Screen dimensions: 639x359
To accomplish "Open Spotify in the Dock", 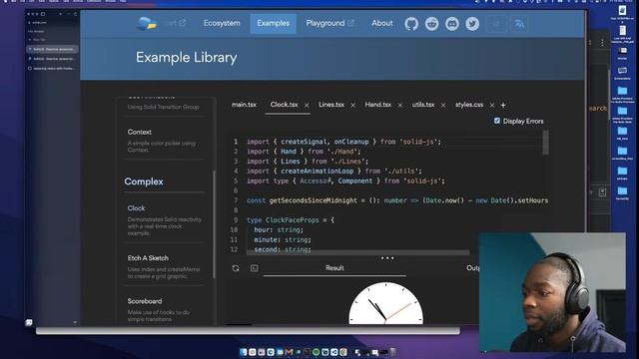I will click(x=316, y=352).
